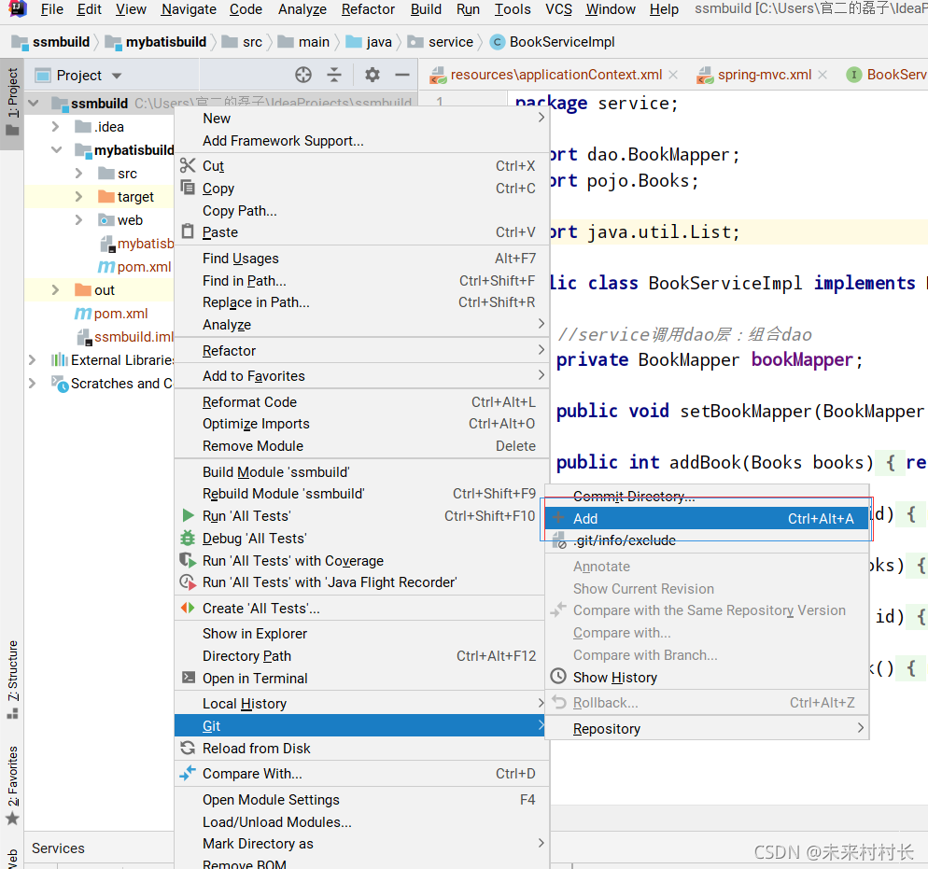
Task: Click the plus icon beside Git Add
Action: [x=558, y=518]
